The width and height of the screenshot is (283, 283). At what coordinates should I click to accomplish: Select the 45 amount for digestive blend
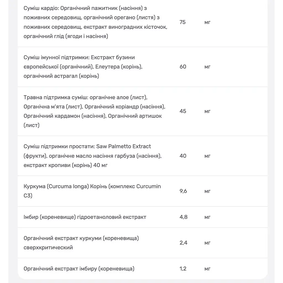(x=183, y=111)
